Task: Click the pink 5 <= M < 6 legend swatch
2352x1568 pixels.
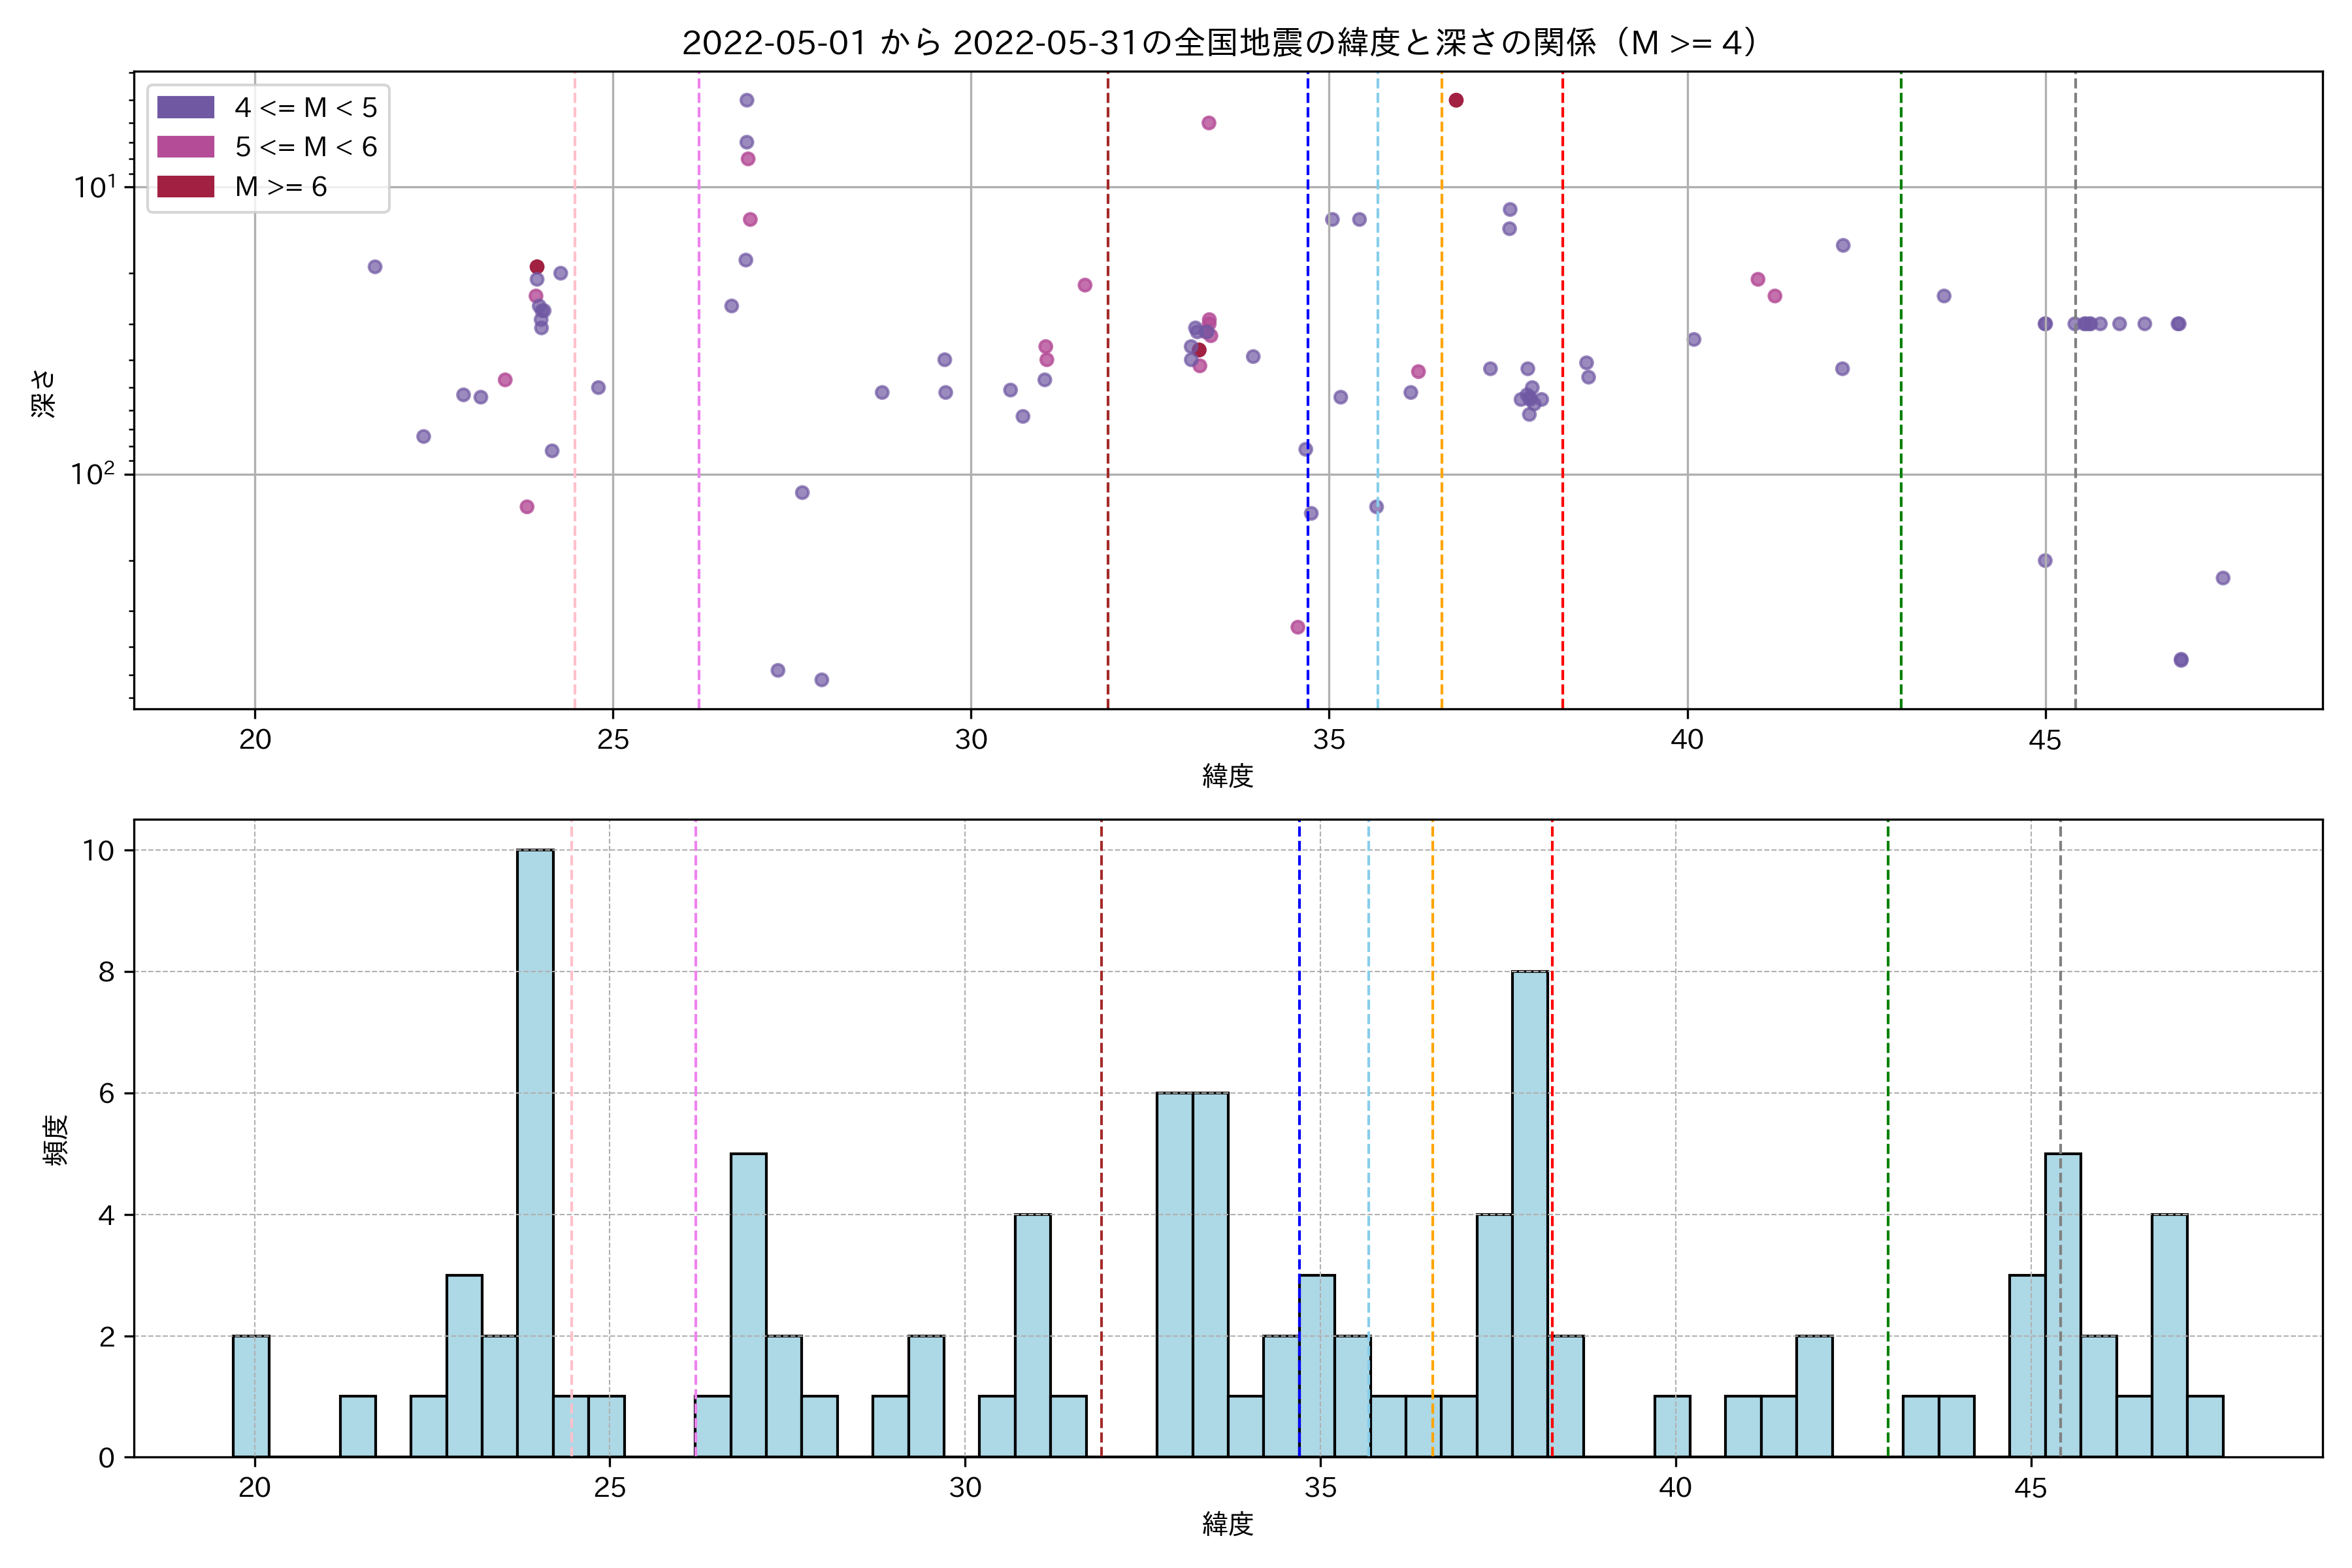Action: tap(185, 147)
